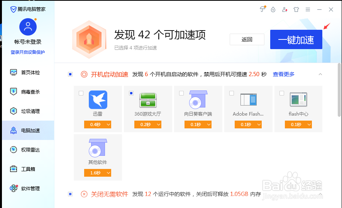The width and height of the screenshot is (342, 208).
Task: Open the skin (shirt) icon
Action: click(296, 9)
